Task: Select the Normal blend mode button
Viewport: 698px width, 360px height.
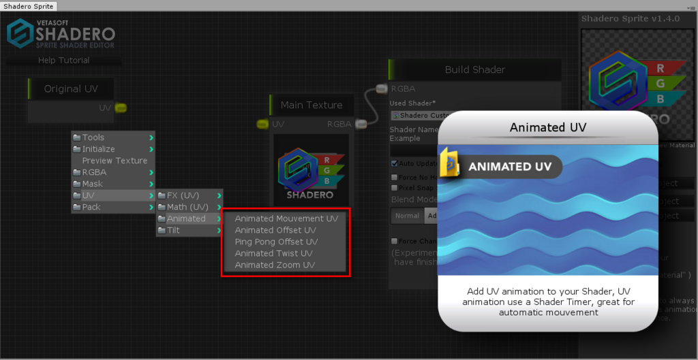Action: click(x=408, y=216)
